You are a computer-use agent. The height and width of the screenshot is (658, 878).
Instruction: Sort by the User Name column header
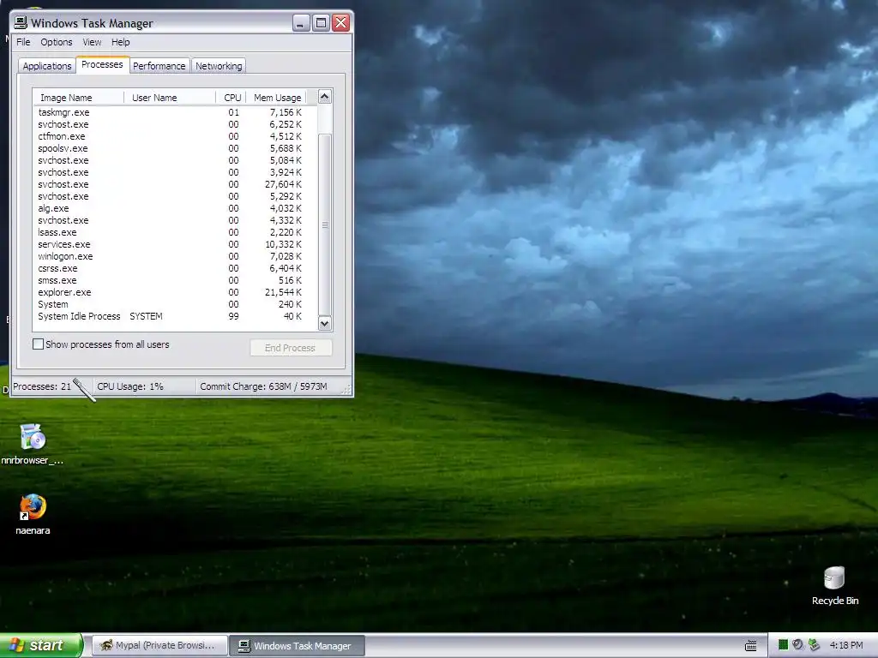tap(170, 98)
